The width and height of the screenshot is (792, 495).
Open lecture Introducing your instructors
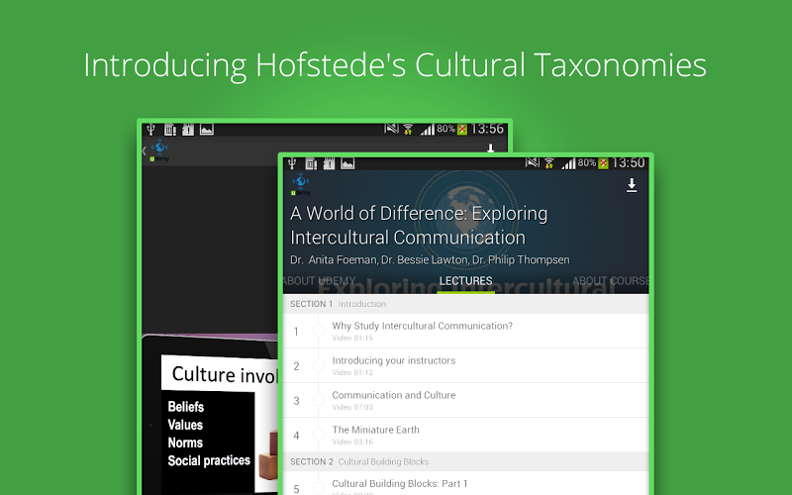(465, 365)
